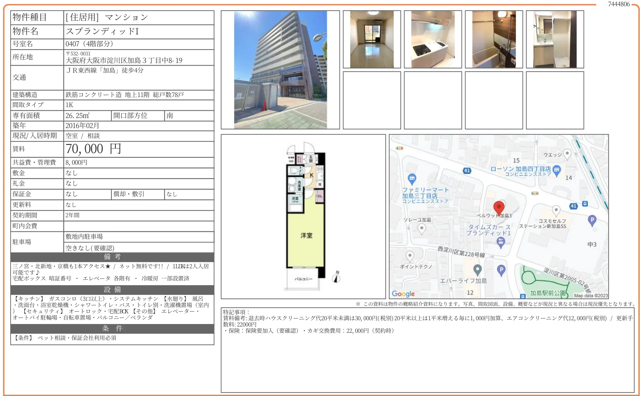Viewport: 644px width, 396px height.
Task: Click the dark pin labeled エバーライフ加島
Action: coord(478,269)
